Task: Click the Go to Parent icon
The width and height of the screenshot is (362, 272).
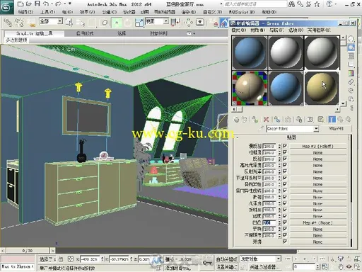Action: (340, 120)
